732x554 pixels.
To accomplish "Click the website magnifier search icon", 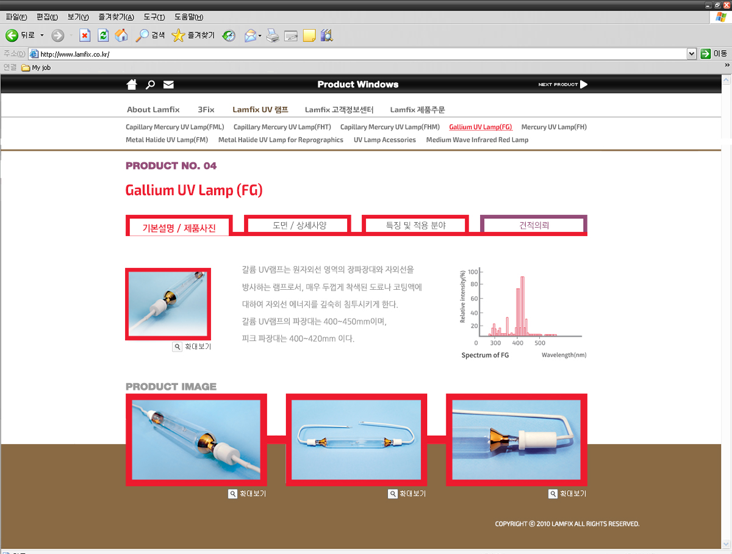I will point(150,85).
